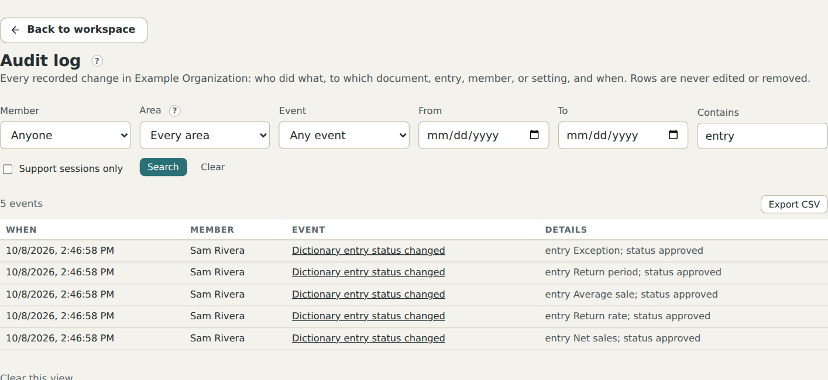Open event link for entry Net sales row
Screen dimensions: 828x380
(x=369, y=338)
